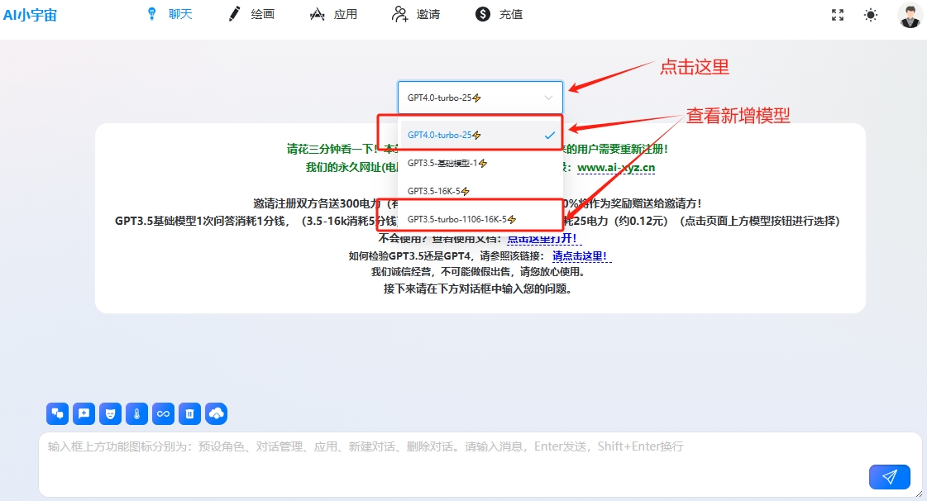Toggle the sun light/dark theme icon
Screen dimensions: 927x501
click(871, 15)
